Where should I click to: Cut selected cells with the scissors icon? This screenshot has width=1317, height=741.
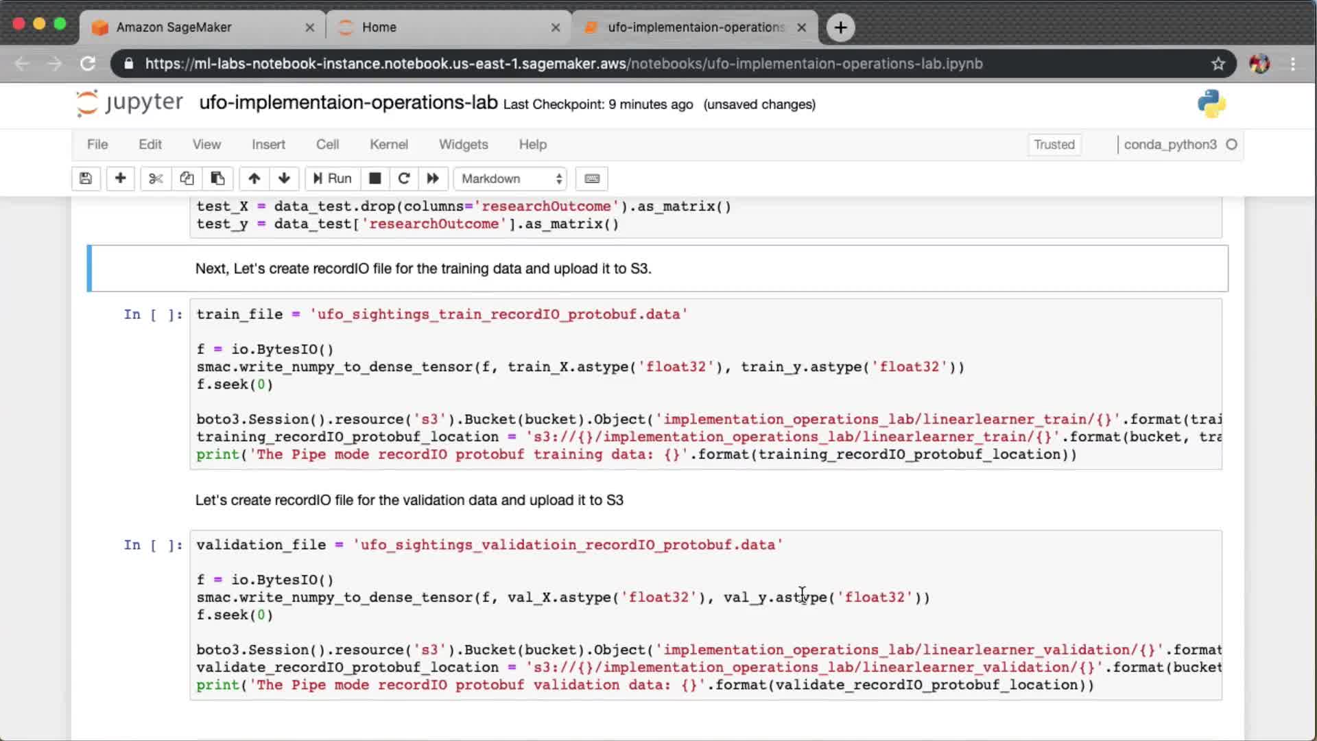point(156,178)
